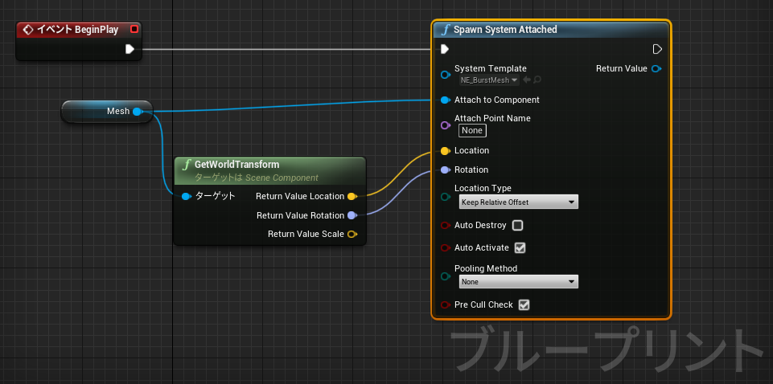Click the Mesh variable output pin
773x384 pixels.
[x=138, y=112]
